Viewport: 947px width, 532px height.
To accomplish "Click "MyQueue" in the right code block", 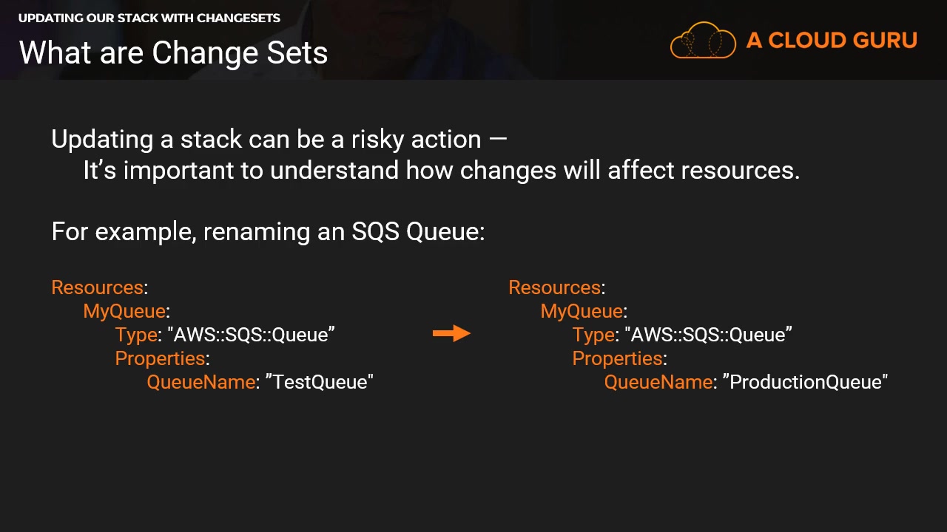I will (x=582, y=311).
